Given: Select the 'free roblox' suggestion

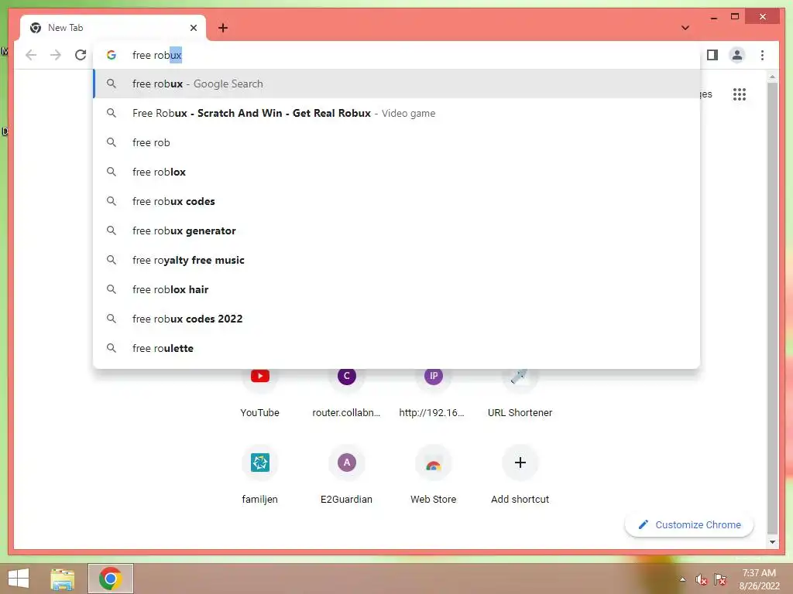Looking at the screenshot, I should tap(397, 172).
